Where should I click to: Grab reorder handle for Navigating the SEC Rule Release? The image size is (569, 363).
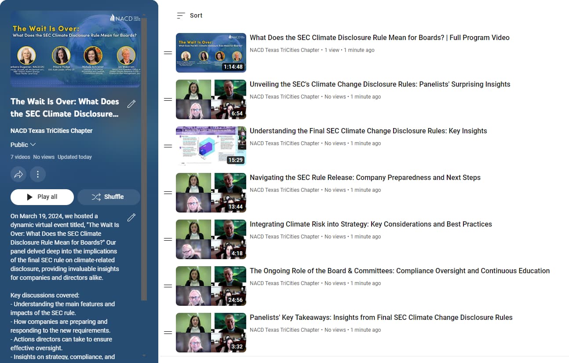168,193
